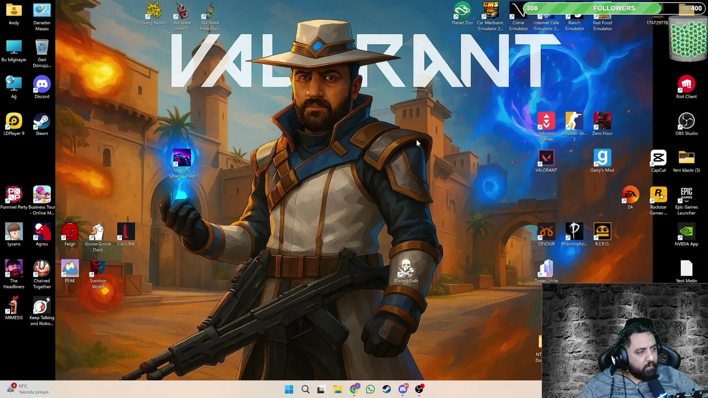The image size is (708, 398).
Task: Open WhatsApp from the taskbar
Action: (x=370, y=390)
